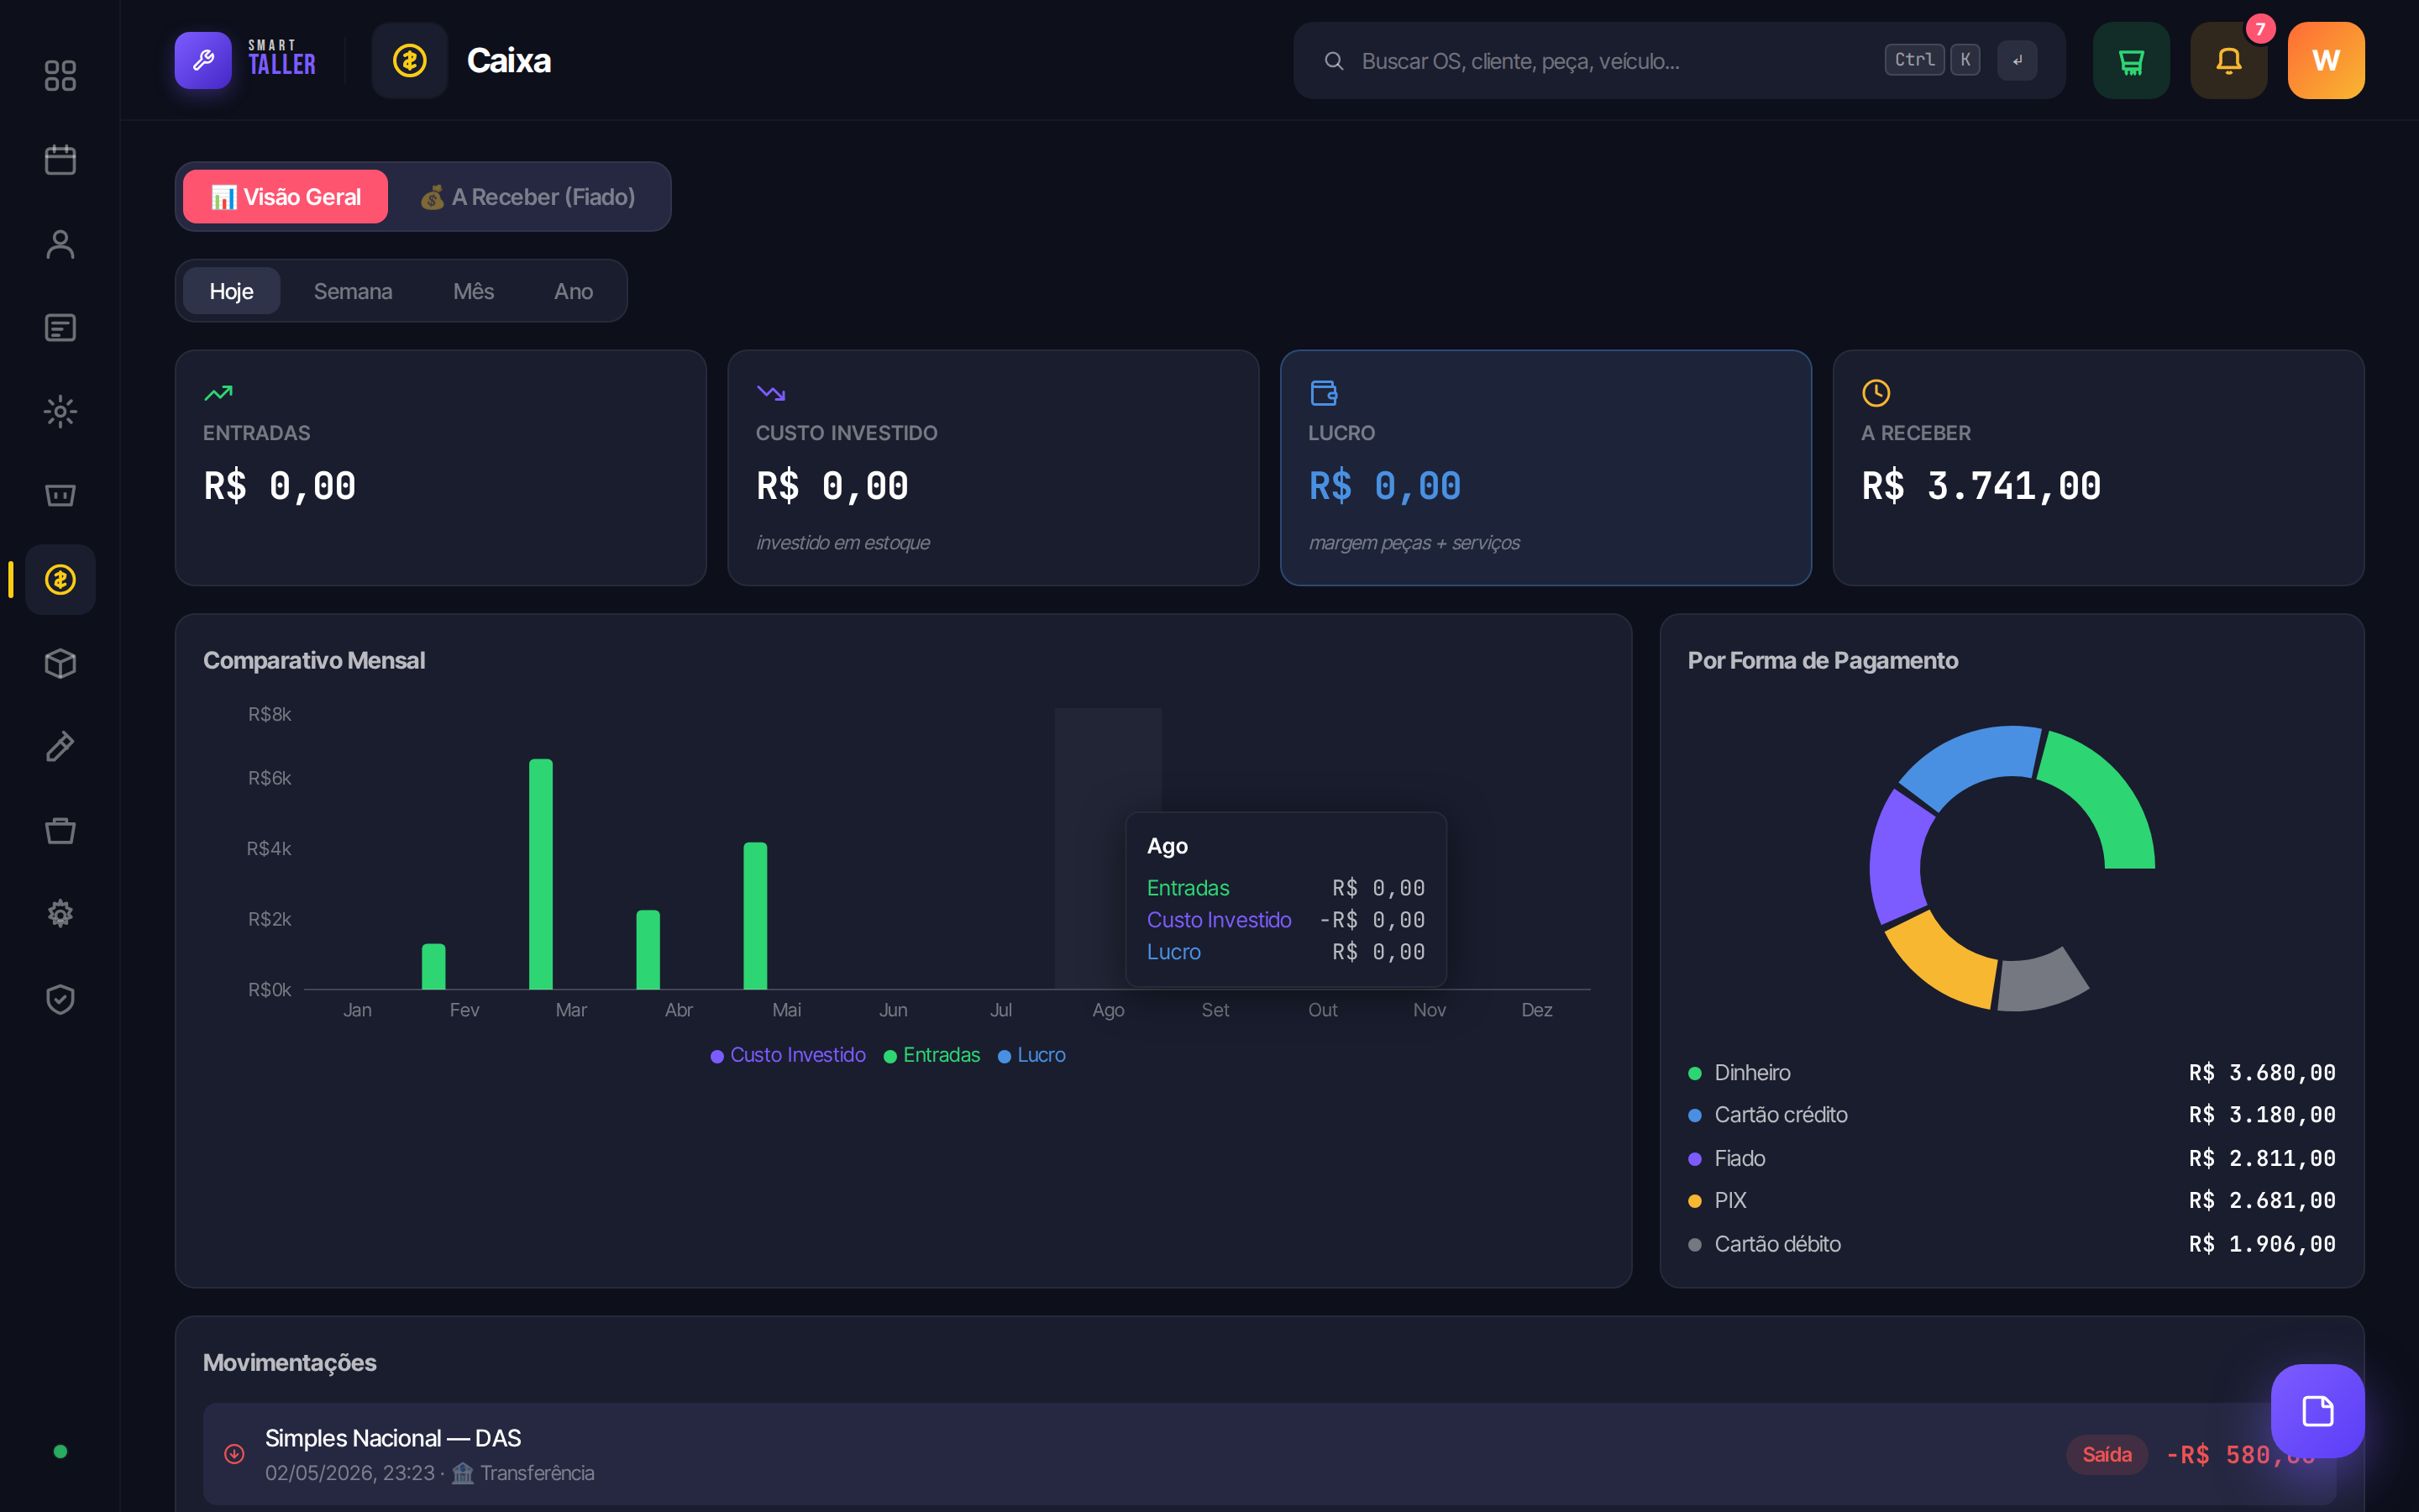Open the W user avatar menu
This screenshot has width=2419, height=1512.
tap(2326, 61)
